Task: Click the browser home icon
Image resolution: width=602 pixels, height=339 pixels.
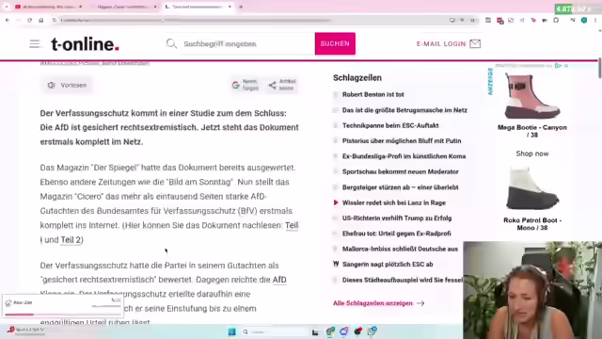Action: (x=41, y=20)
